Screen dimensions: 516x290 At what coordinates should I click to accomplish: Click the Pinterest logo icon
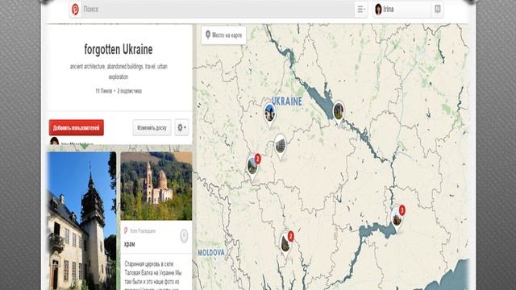click(x=75, y=9)
